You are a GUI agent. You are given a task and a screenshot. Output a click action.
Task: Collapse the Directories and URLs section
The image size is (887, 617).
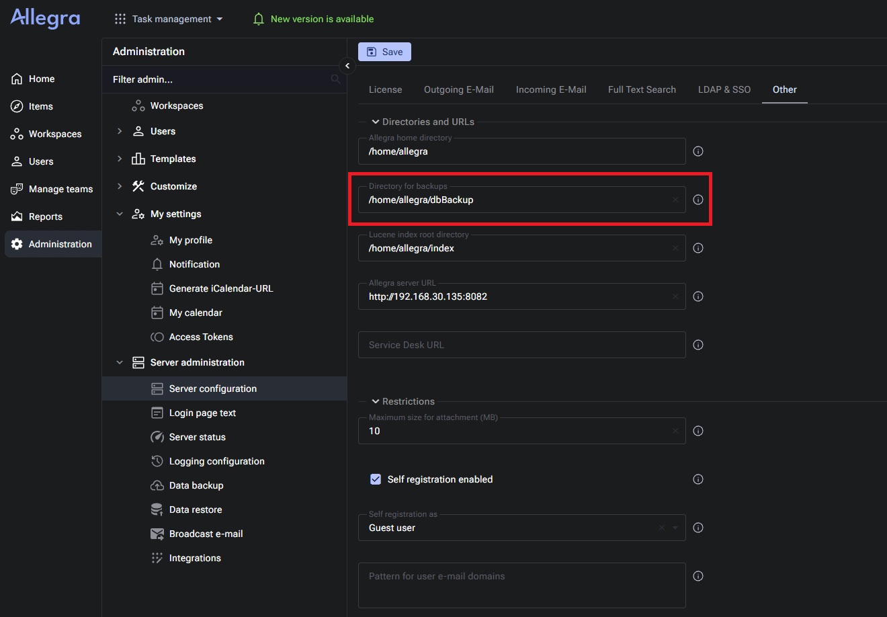point(376,122)
